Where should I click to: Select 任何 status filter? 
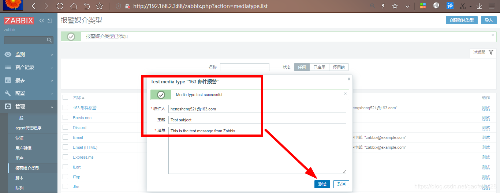(302, 67)
